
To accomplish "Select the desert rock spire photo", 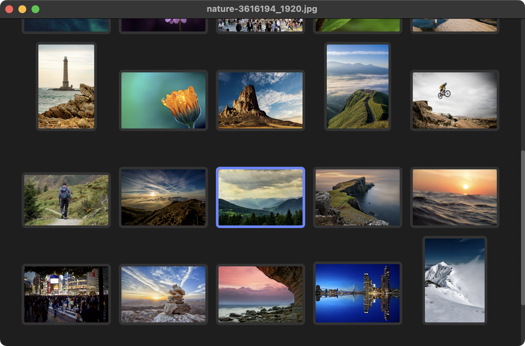I will (x=261, y=100).
